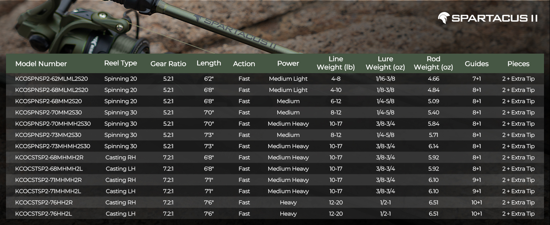Select model KCOCSTSP2-68MHMH2L
Image resolution: width=550 pixels, height=225 pixels.
[49, 169]
